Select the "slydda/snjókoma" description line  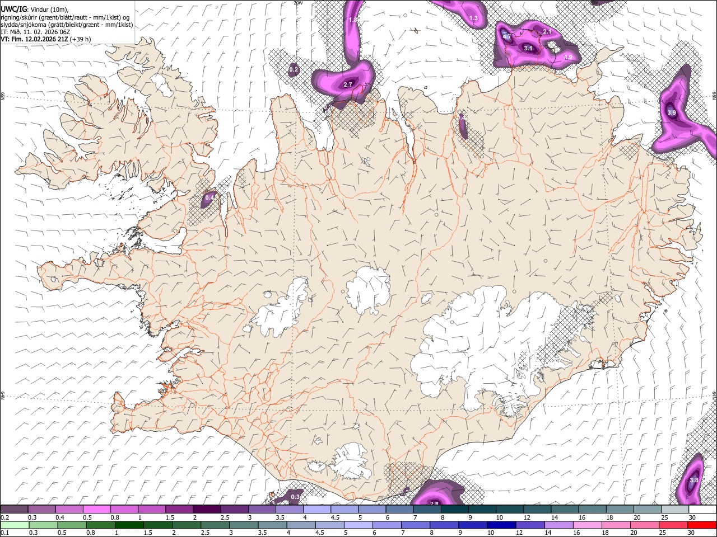(x=67, y=25)
